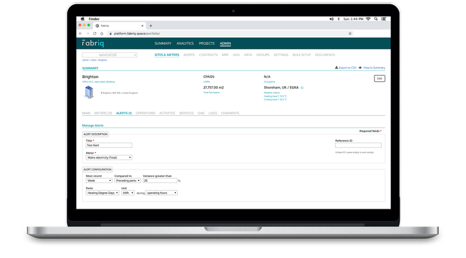
Task: Open the site ALERTS (1) tab
Action: tap(123, 113)
